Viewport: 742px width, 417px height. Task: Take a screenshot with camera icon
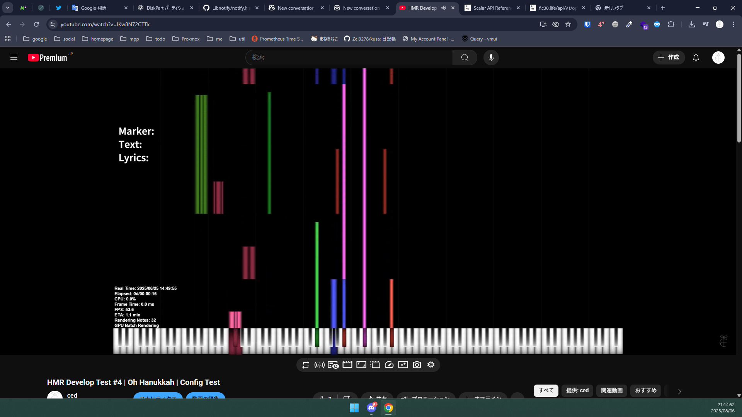417,365
